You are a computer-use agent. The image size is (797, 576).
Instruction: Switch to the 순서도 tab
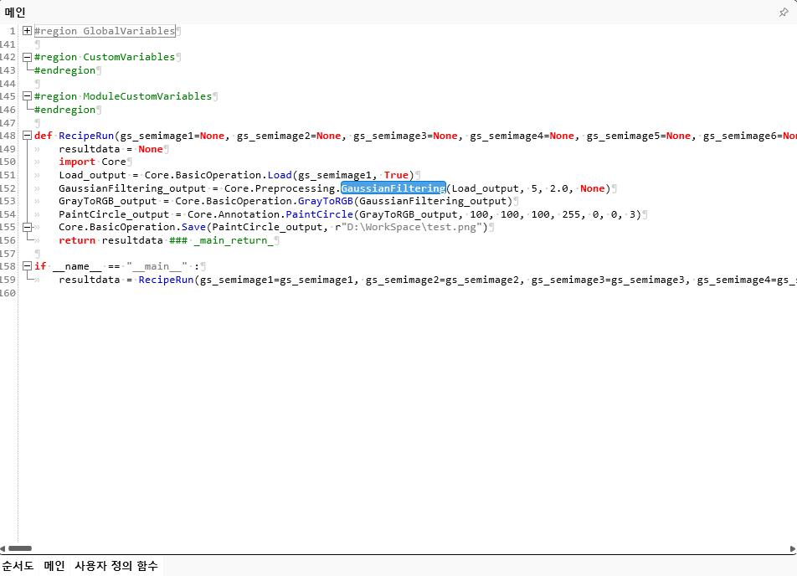pyautogui.click(x=18, y=566)
